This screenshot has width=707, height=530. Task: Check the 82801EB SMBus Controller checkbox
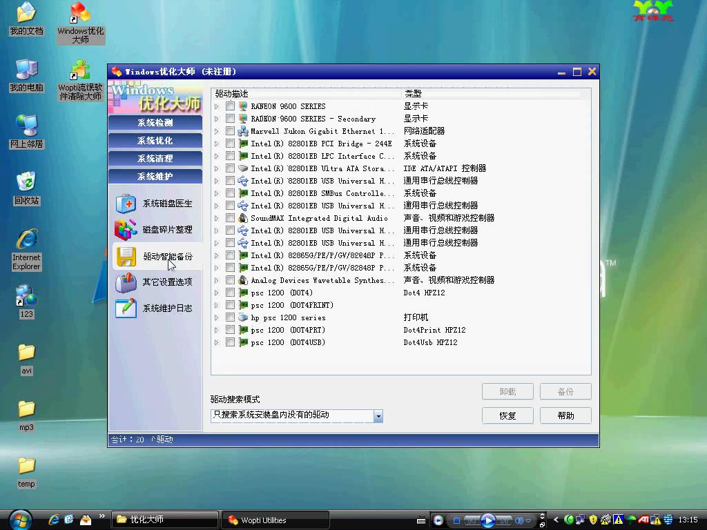[230, 193]
